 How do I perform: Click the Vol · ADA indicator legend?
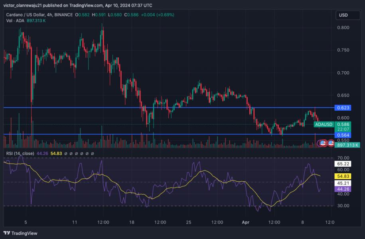coord(15,21)
